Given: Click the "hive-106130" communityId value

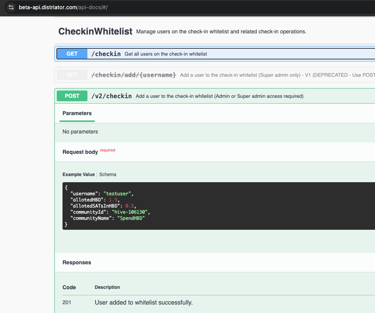Looking at the screenshot, I should [130, 212].
